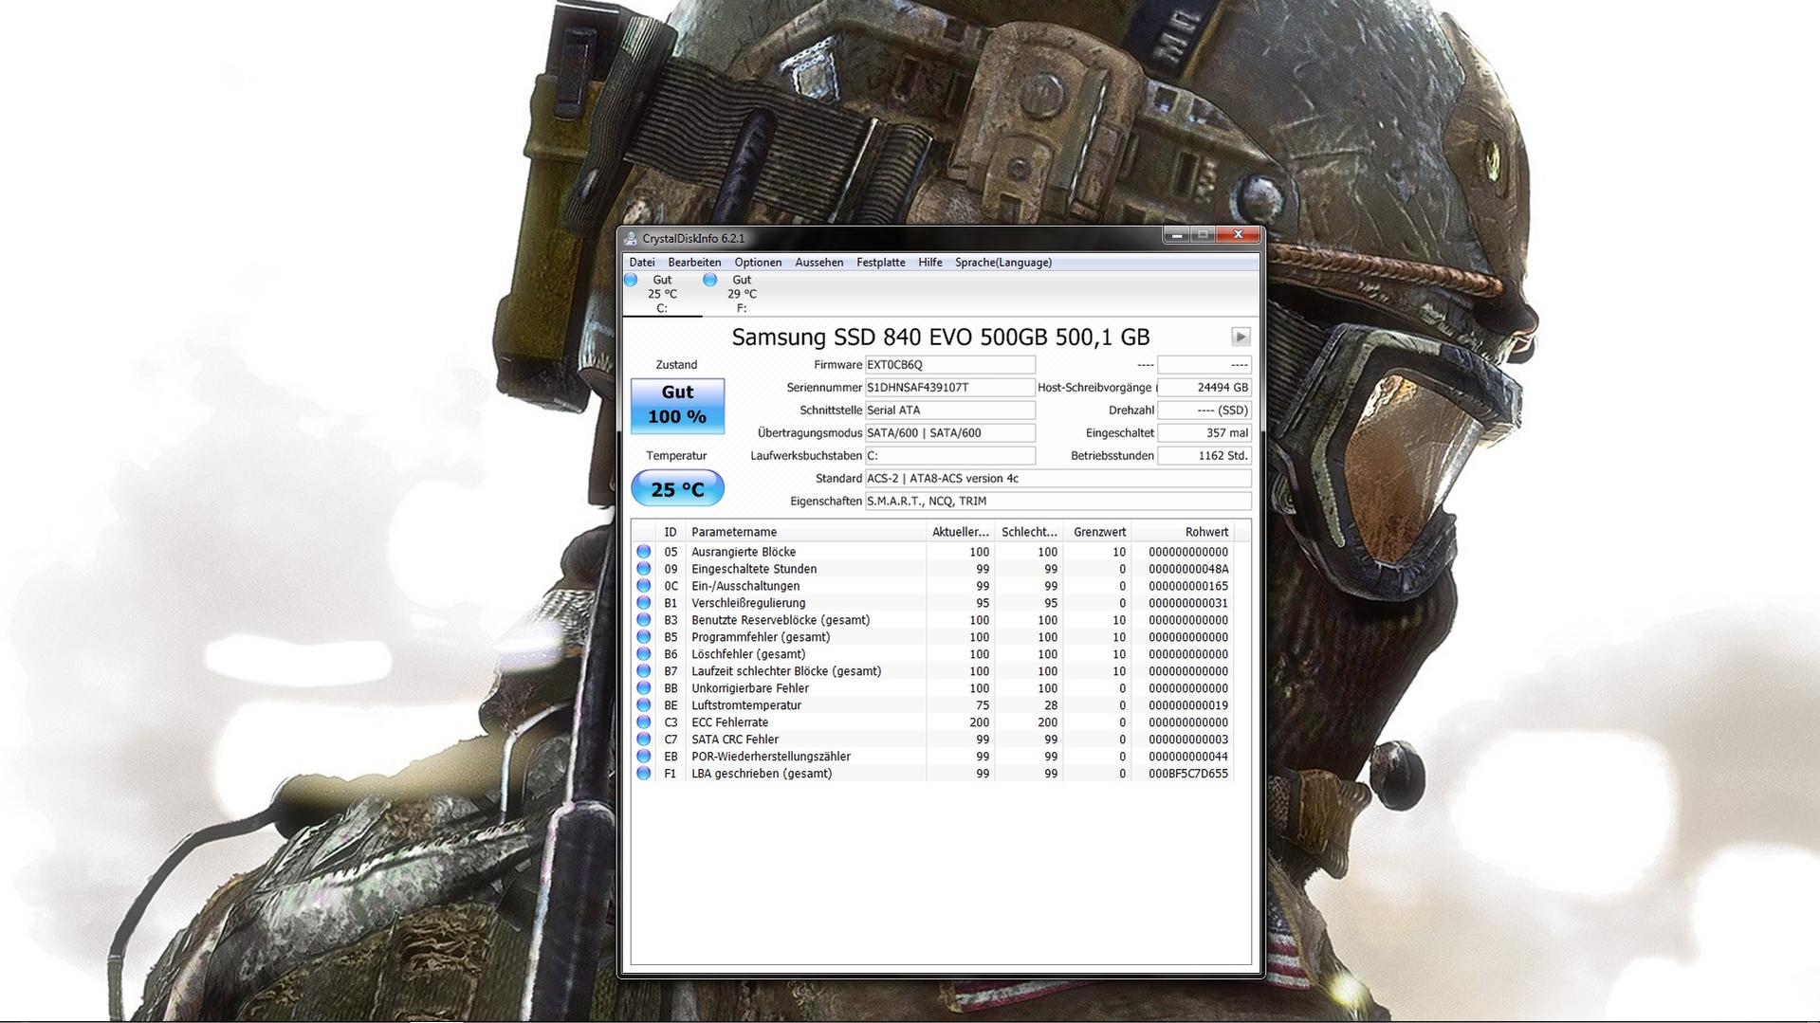
Task: Click the Übertragungsmodus field SATA/600
Action: pos(950,433)
